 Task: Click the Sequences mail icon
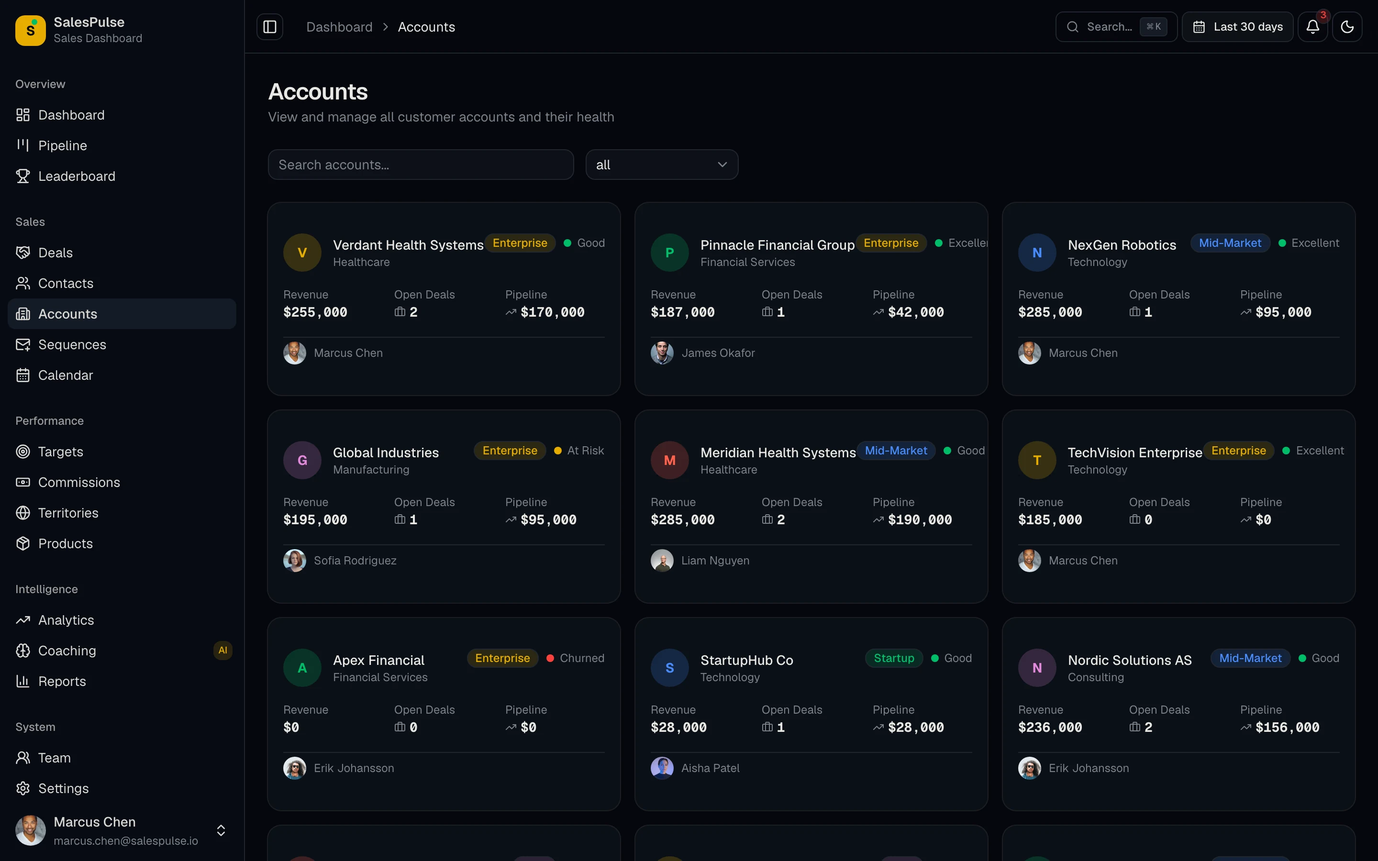[23, 344]
